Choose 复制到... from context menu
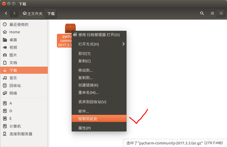 coord(99,78)
